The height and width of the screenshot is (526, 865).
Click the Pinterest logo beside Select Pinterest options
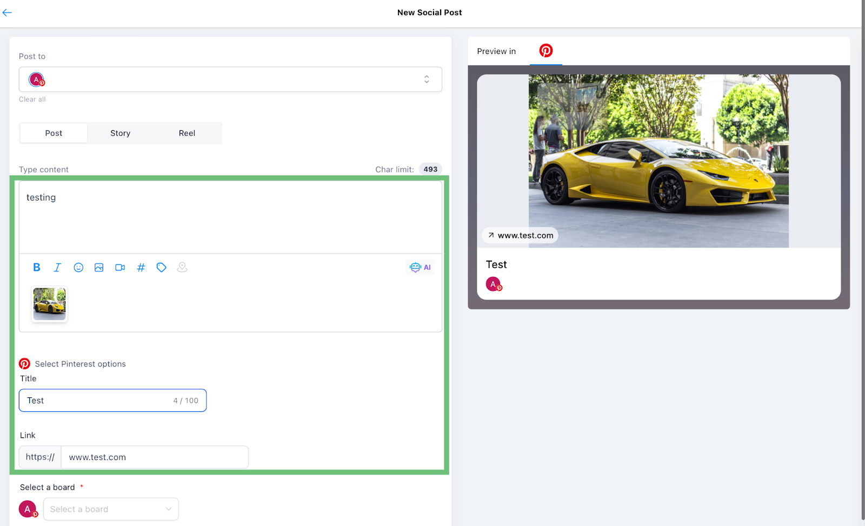(25, 363)
